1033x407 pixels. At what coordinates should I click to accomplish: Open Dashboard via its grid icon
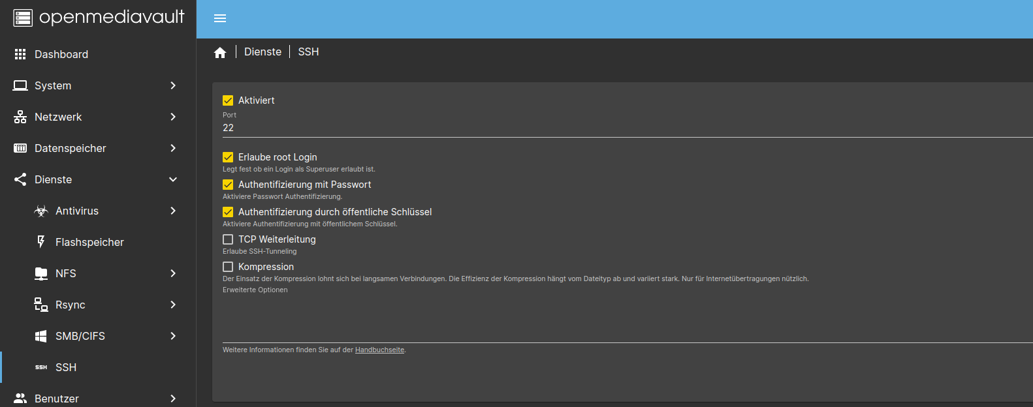pyautogui.click(x=20, y=54)
